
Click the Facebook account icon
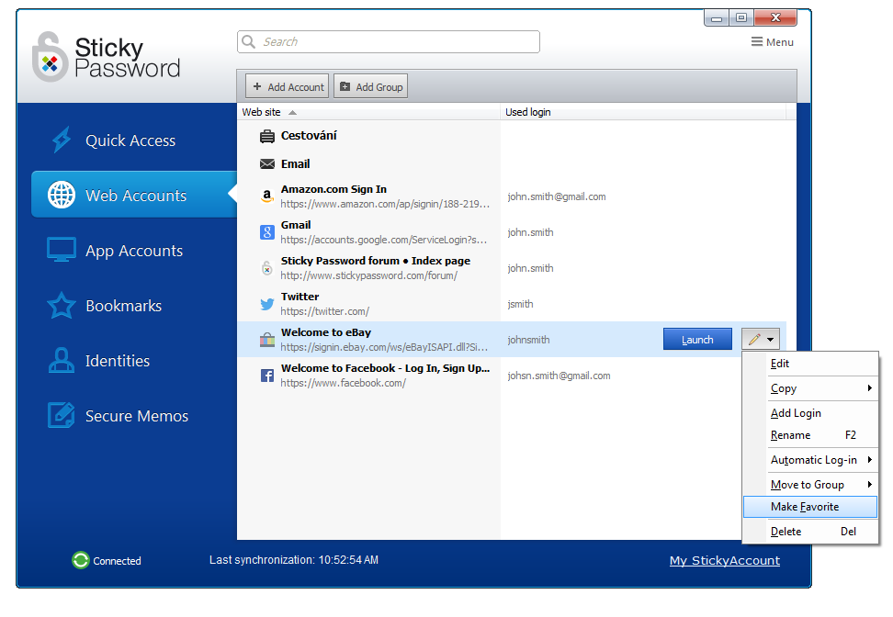[267, 376]
